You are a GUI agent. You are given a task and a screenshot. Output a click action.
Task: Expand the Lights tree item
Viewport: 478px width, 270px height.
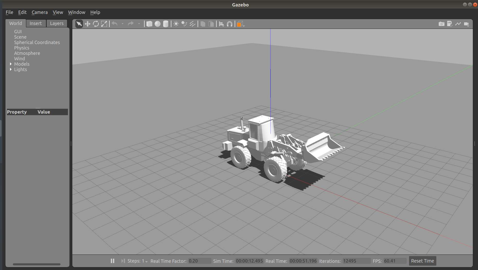coord(11,69)
